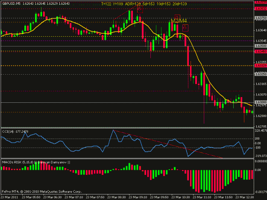Click the red 1.63832 price level tag

pyautogui.click(x=261, y=9)
